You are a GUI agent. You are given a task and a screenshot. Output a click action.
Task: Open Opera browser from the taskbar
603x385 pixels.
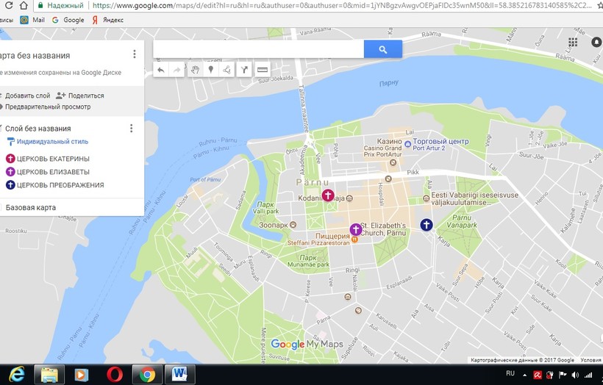115,374
